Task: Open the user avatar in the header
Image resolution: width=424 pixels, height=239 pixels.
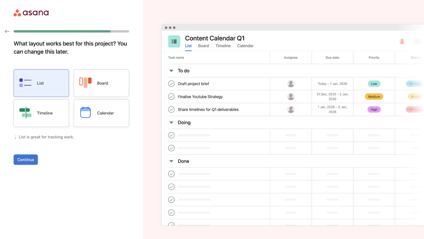Action: (402, 42)
